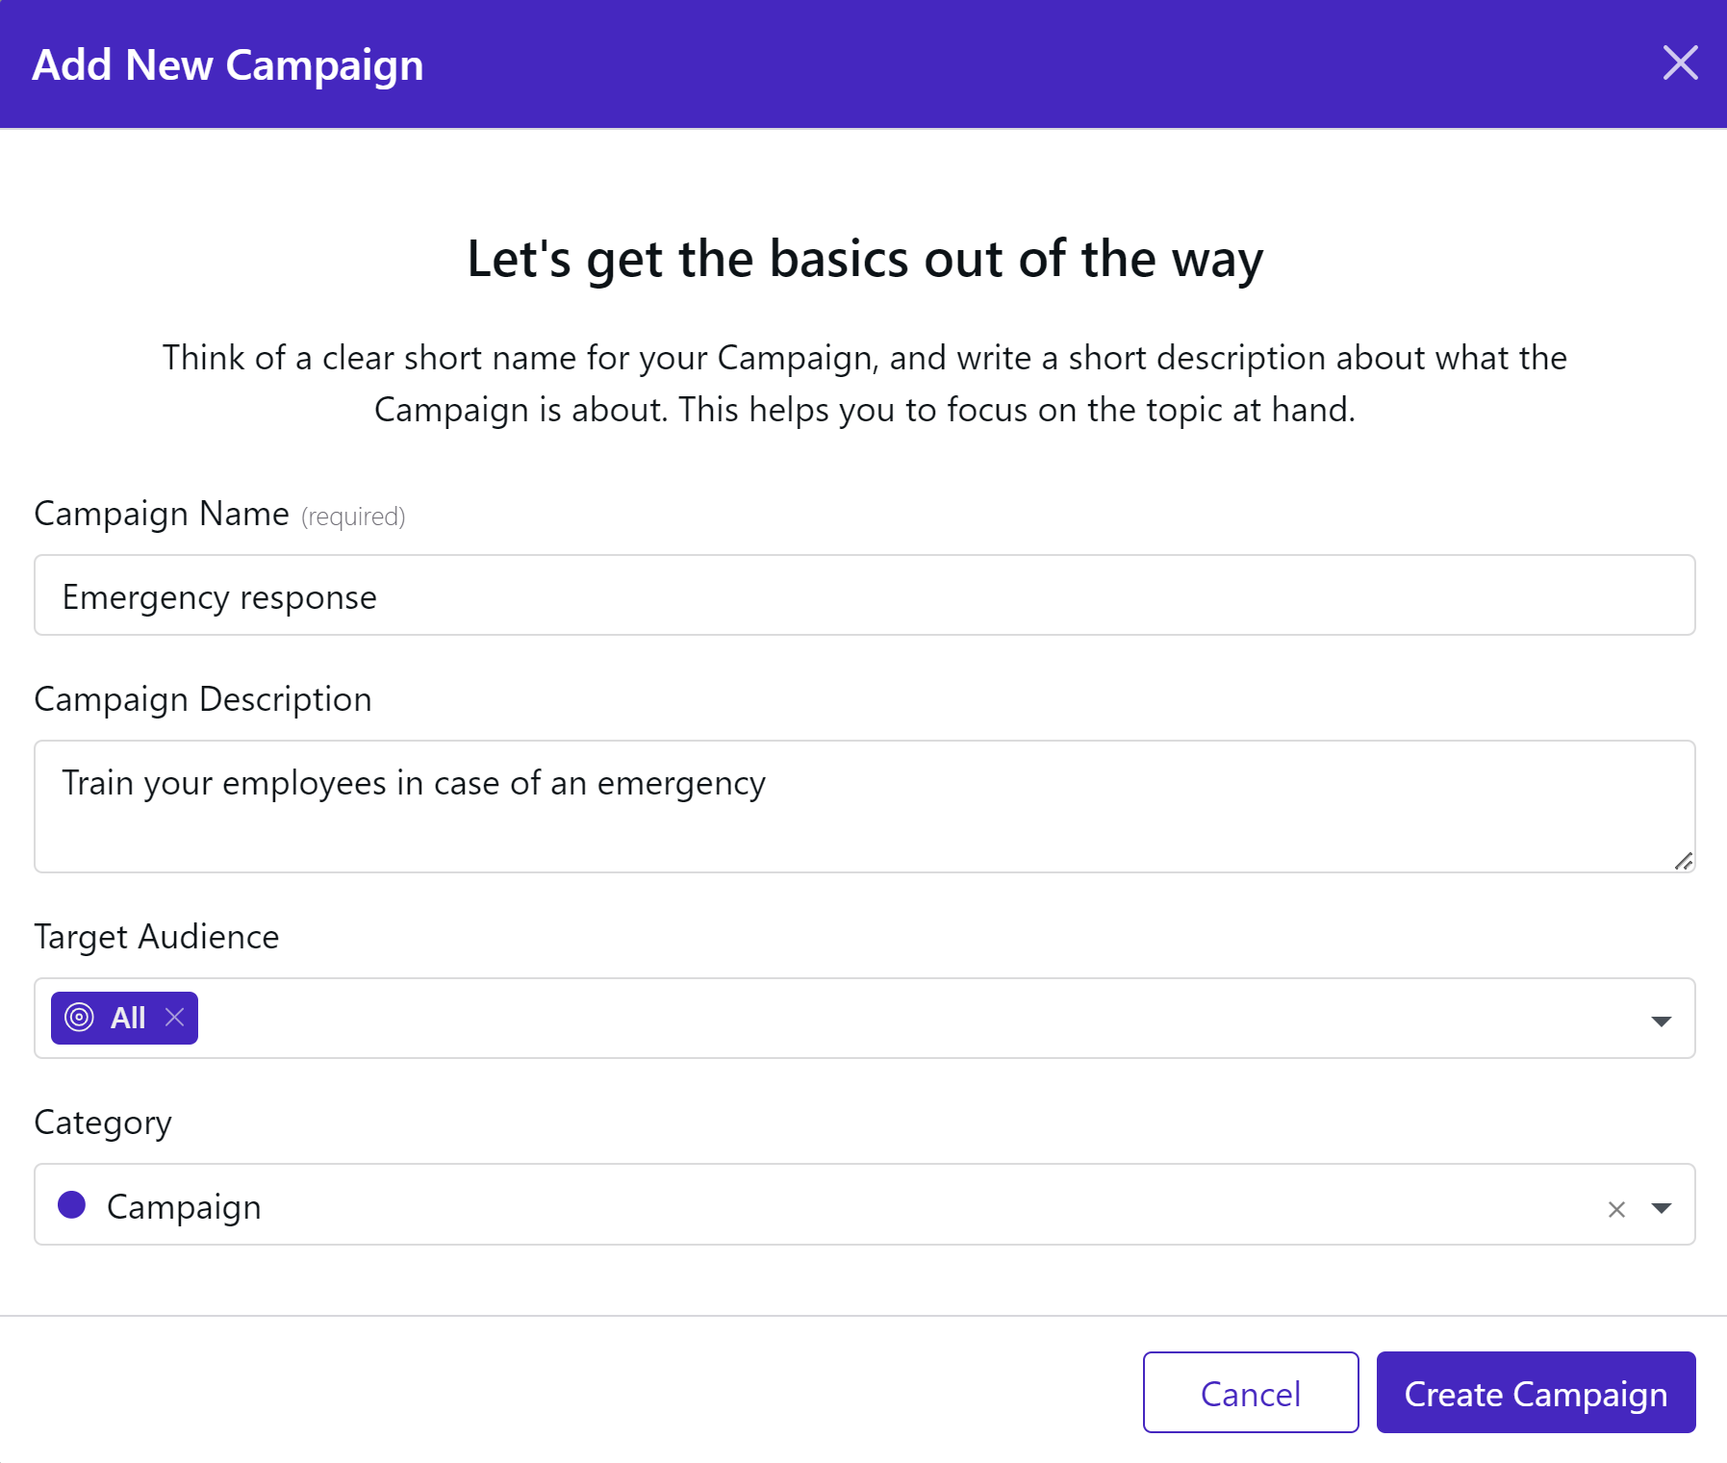Grab the description textarea resize handle
1727x1463 pixels.
point(1683,861)
